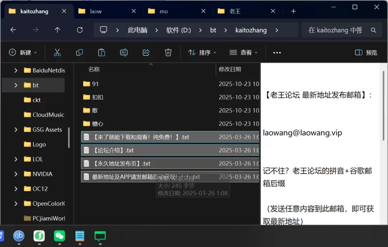
Task: Select the 【论坛介绍】.txt file
Action: [113, 150]
